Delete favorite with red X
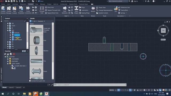 pyautogui.click(x=14, y=54)
